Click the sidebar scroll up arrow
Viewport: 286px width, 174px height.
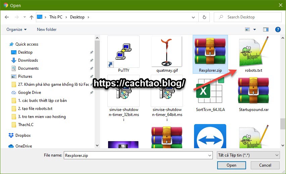pyautogui.click(x=97, y=38)
